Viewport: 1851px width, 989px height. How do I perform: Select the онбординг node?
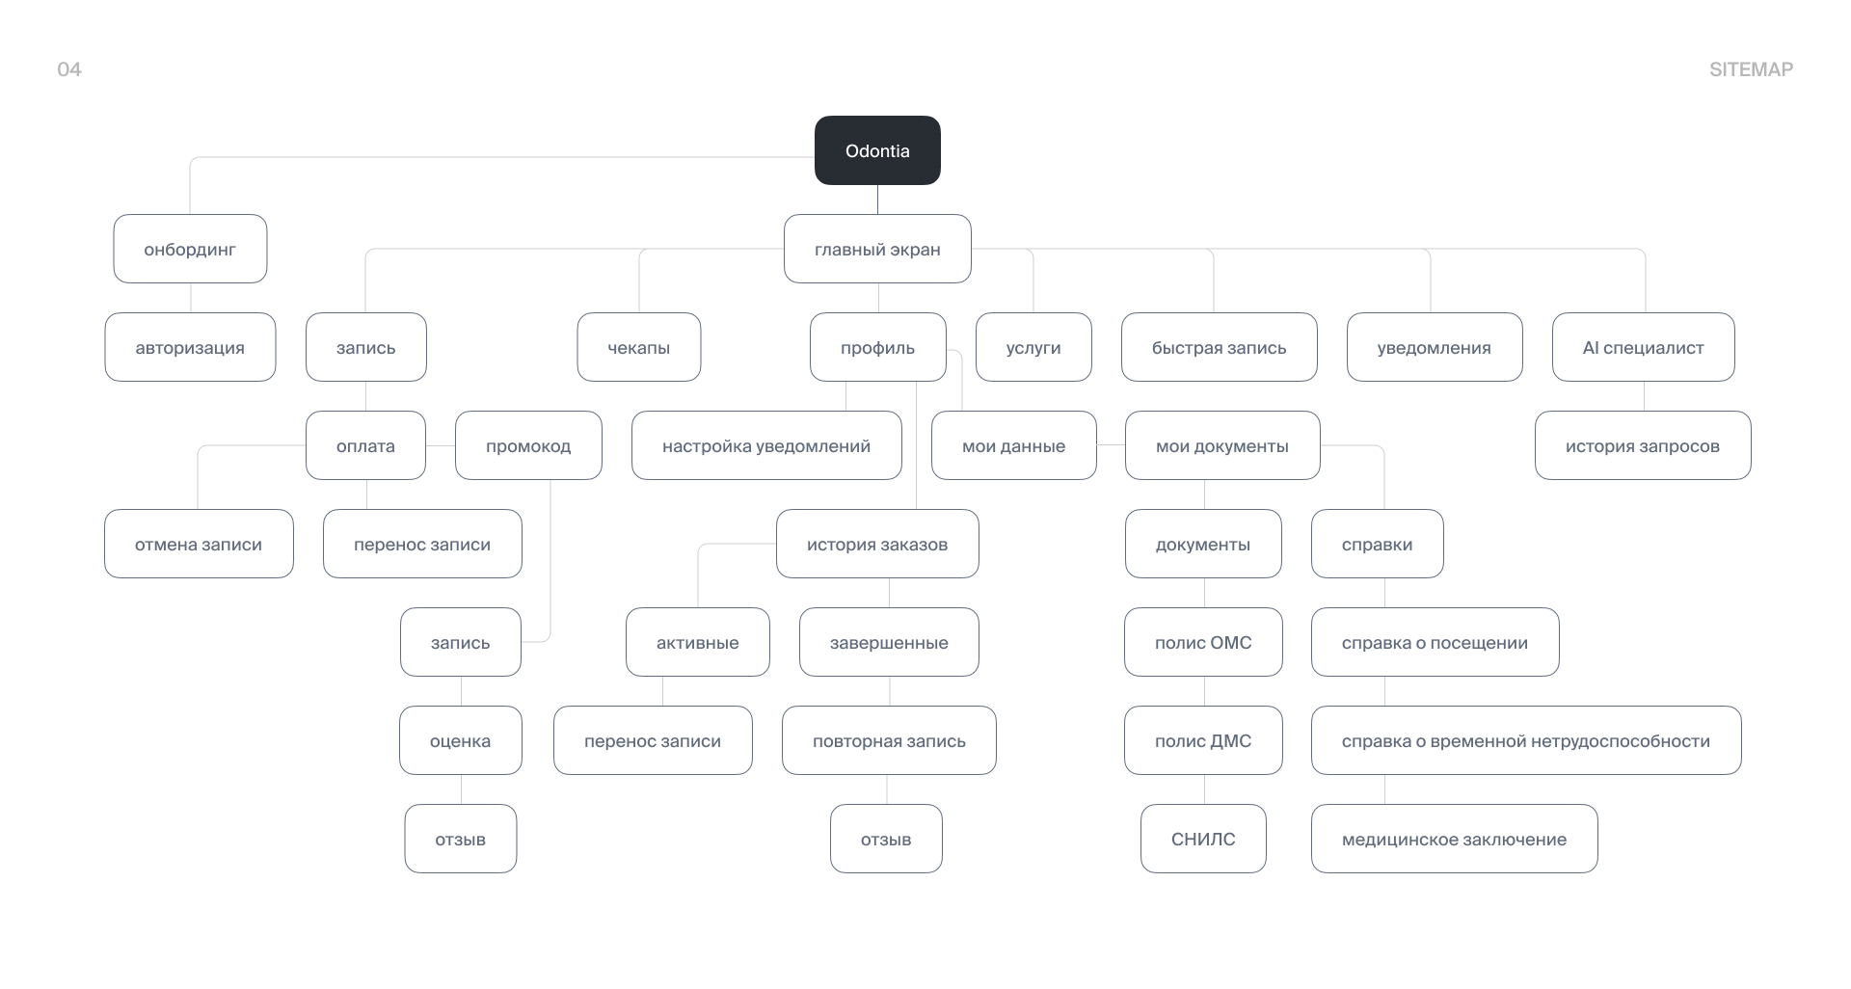(x=190, y=250)
